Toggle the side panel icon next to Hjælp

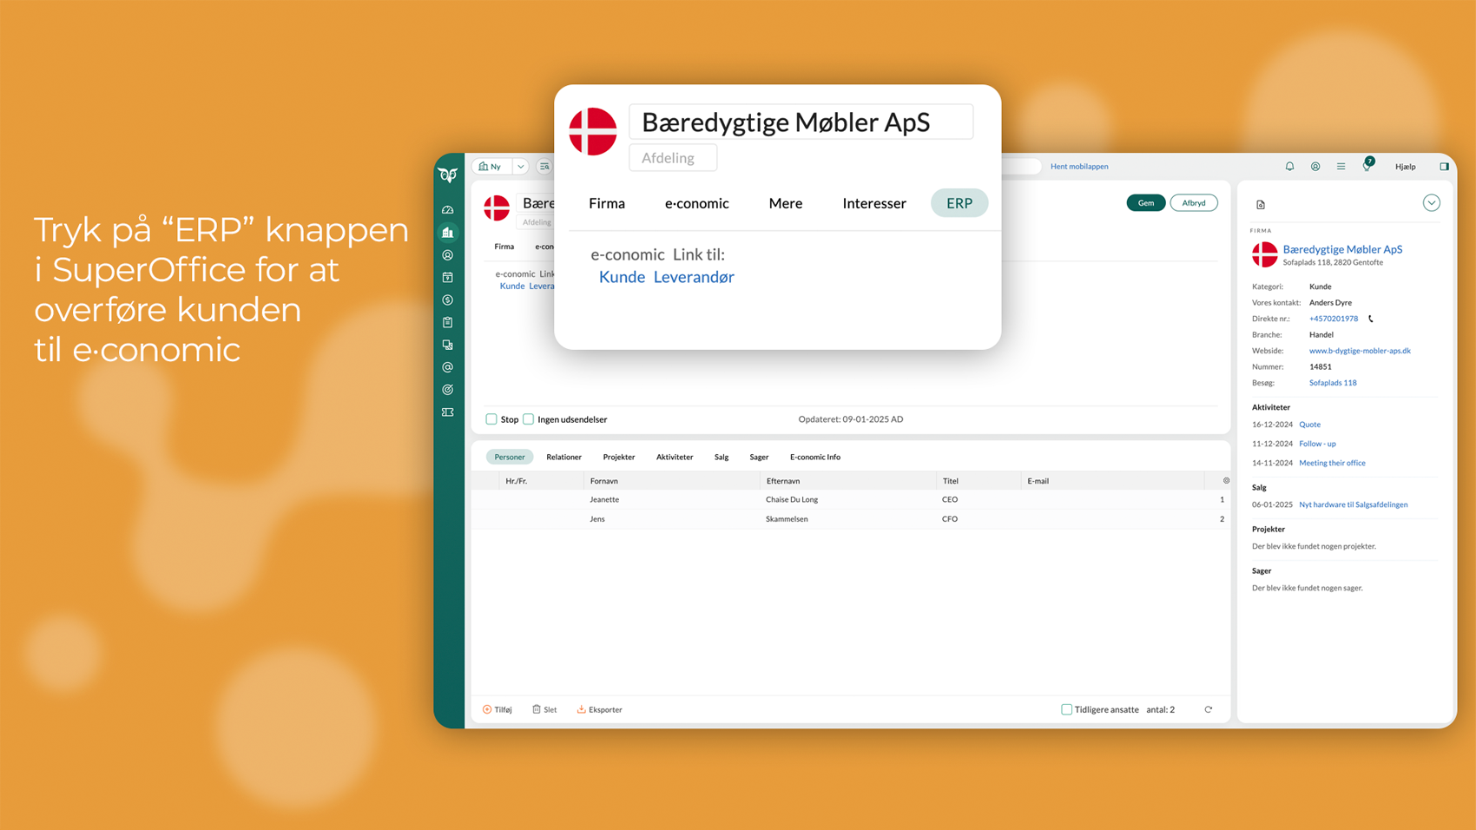click(1444, 167)
